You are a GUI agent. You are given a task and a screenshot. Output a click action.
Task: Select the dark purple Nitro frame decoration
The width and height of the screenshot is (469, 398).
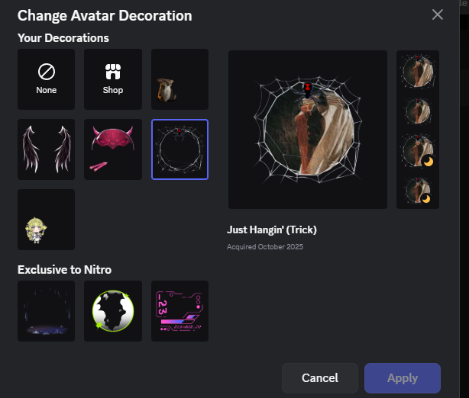coord(46,310)
